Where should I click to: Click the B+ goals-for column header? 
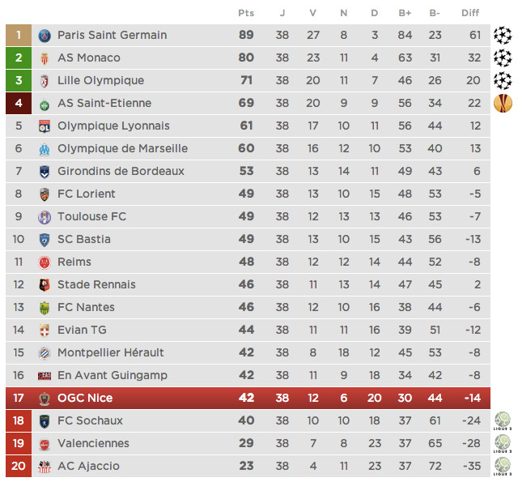click(x=405, y=12)
